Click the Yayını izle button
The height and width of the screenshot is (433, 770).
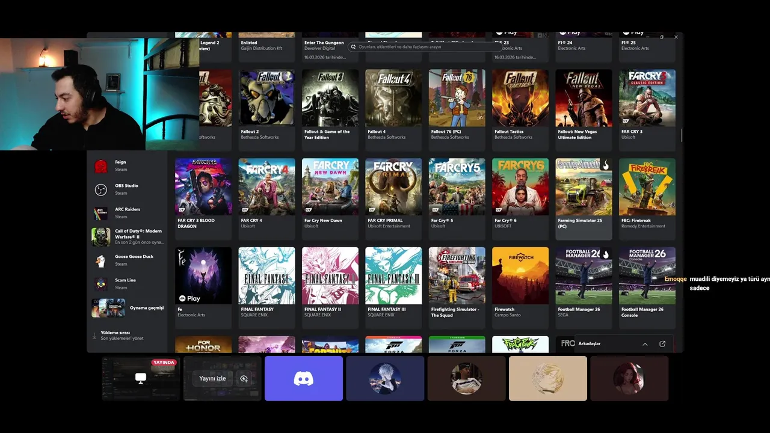pos(212,378)
